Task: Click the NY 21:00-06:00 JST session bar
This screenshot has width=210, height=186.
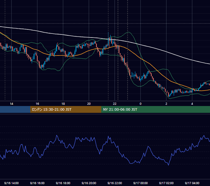Action: [155, 109]
